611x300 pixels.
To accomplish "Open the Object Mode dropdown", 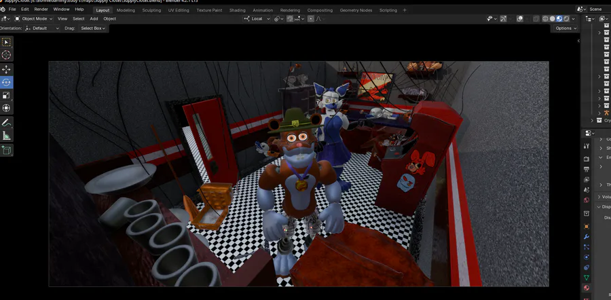I will click(33, 19).
